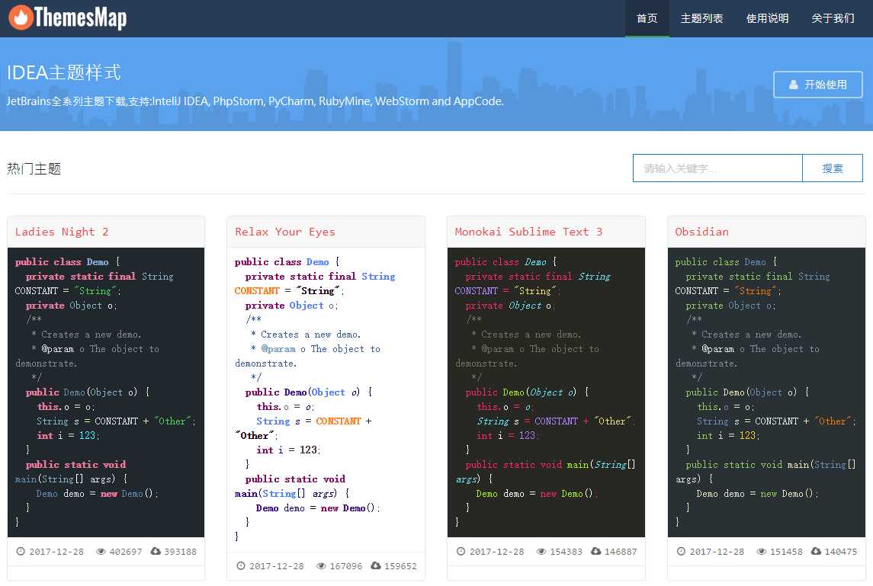This screenshot has width=873, height=586.
Task: Open the Monokai Sublime Text 3 title
Action: (528, 232)
